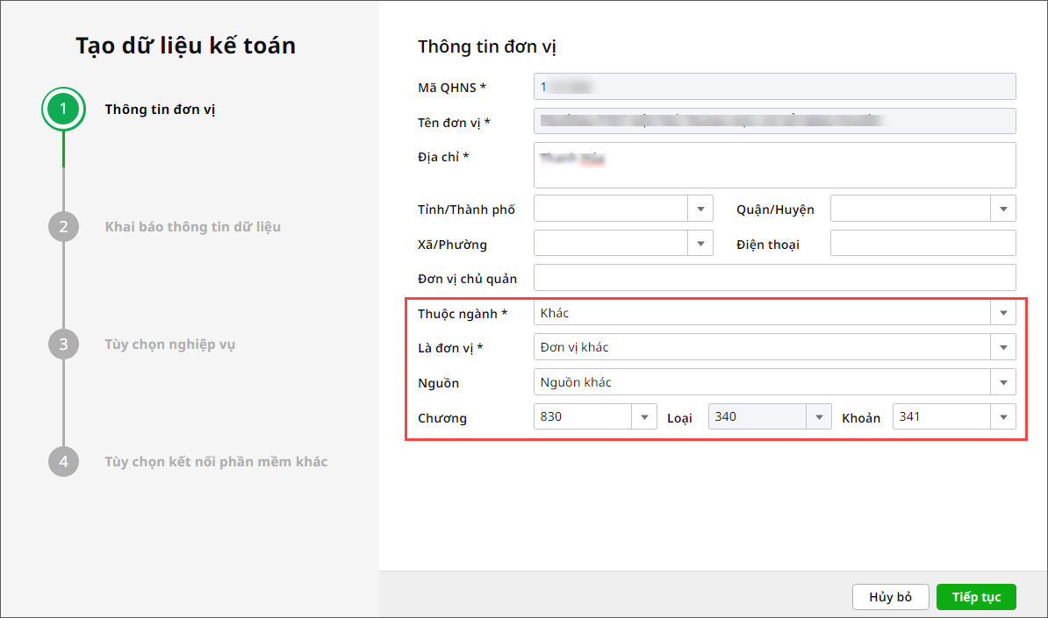Image resolution: width=1048 pixels, height=618 pixels.
Task: Go to Tùy chọn nghiệp vụ step
Action: [169, 345]
